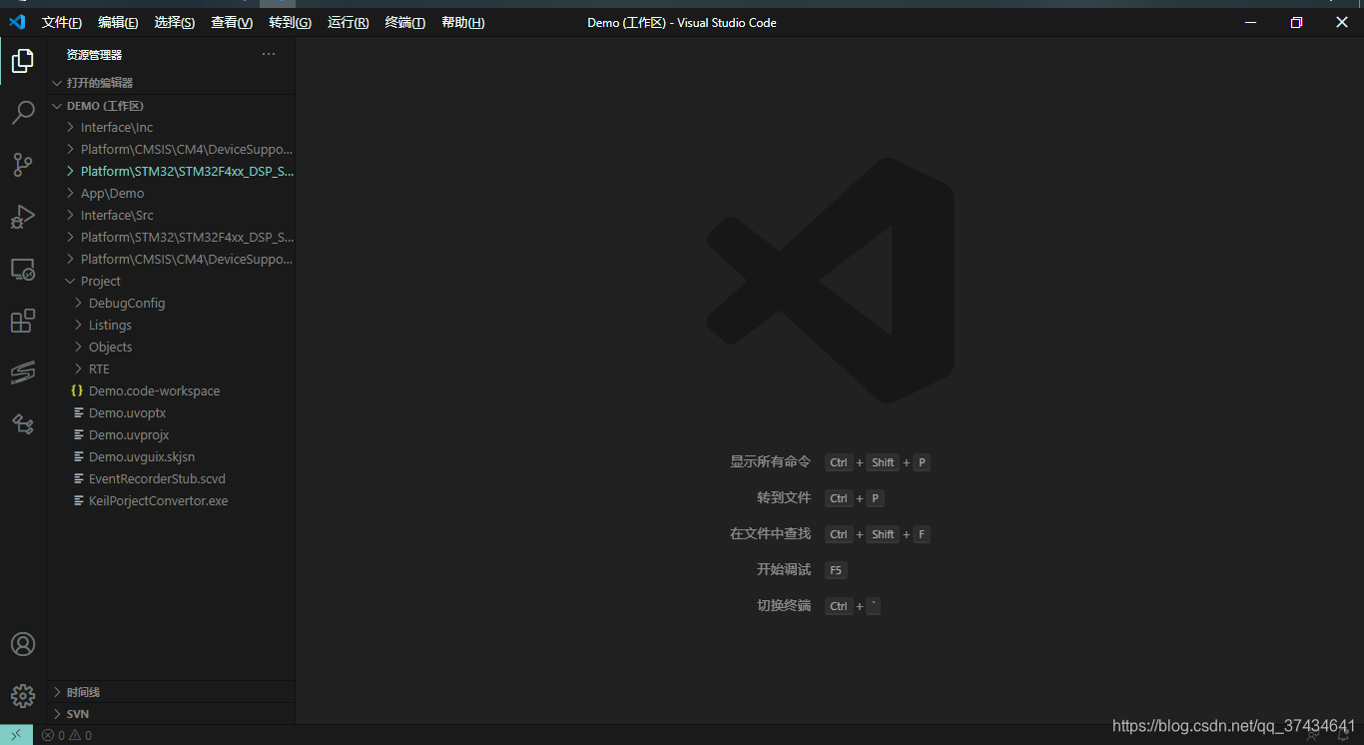
Task: Click the 显示所有命令 hint text
Action: (770, 461)
